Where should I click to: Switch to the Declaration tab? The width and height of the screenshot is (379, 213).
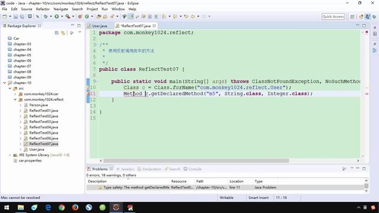tap(149, 169)
